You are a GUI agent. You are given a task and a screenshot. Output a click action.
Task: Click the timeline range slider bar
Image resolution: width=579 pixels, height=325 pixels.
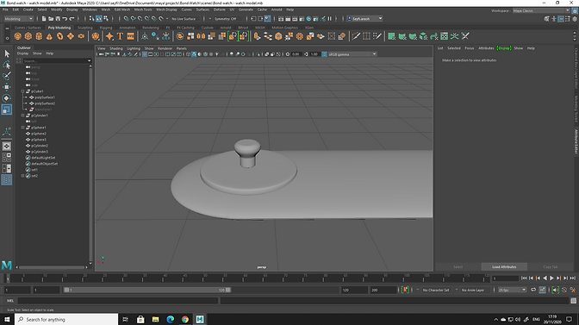pos(147,290)
